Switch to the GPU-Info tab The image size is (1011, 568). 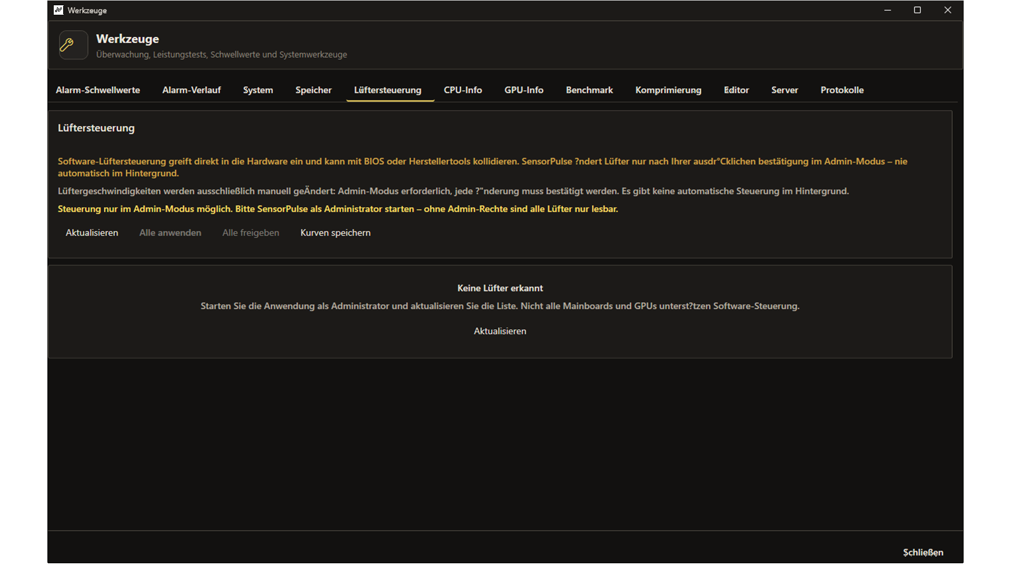pos(524,90)
